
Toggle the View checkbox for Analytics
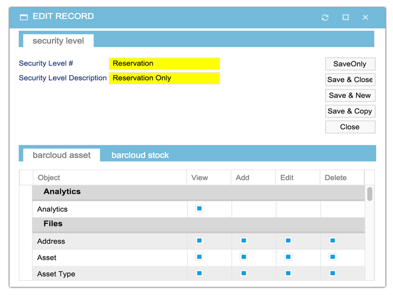point(199,208)
